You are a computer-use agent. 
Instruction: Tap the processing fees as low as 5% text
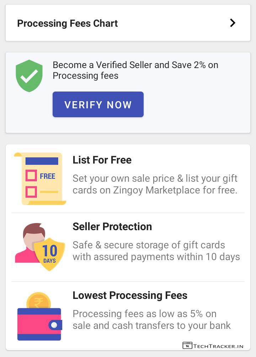(152, 320)
